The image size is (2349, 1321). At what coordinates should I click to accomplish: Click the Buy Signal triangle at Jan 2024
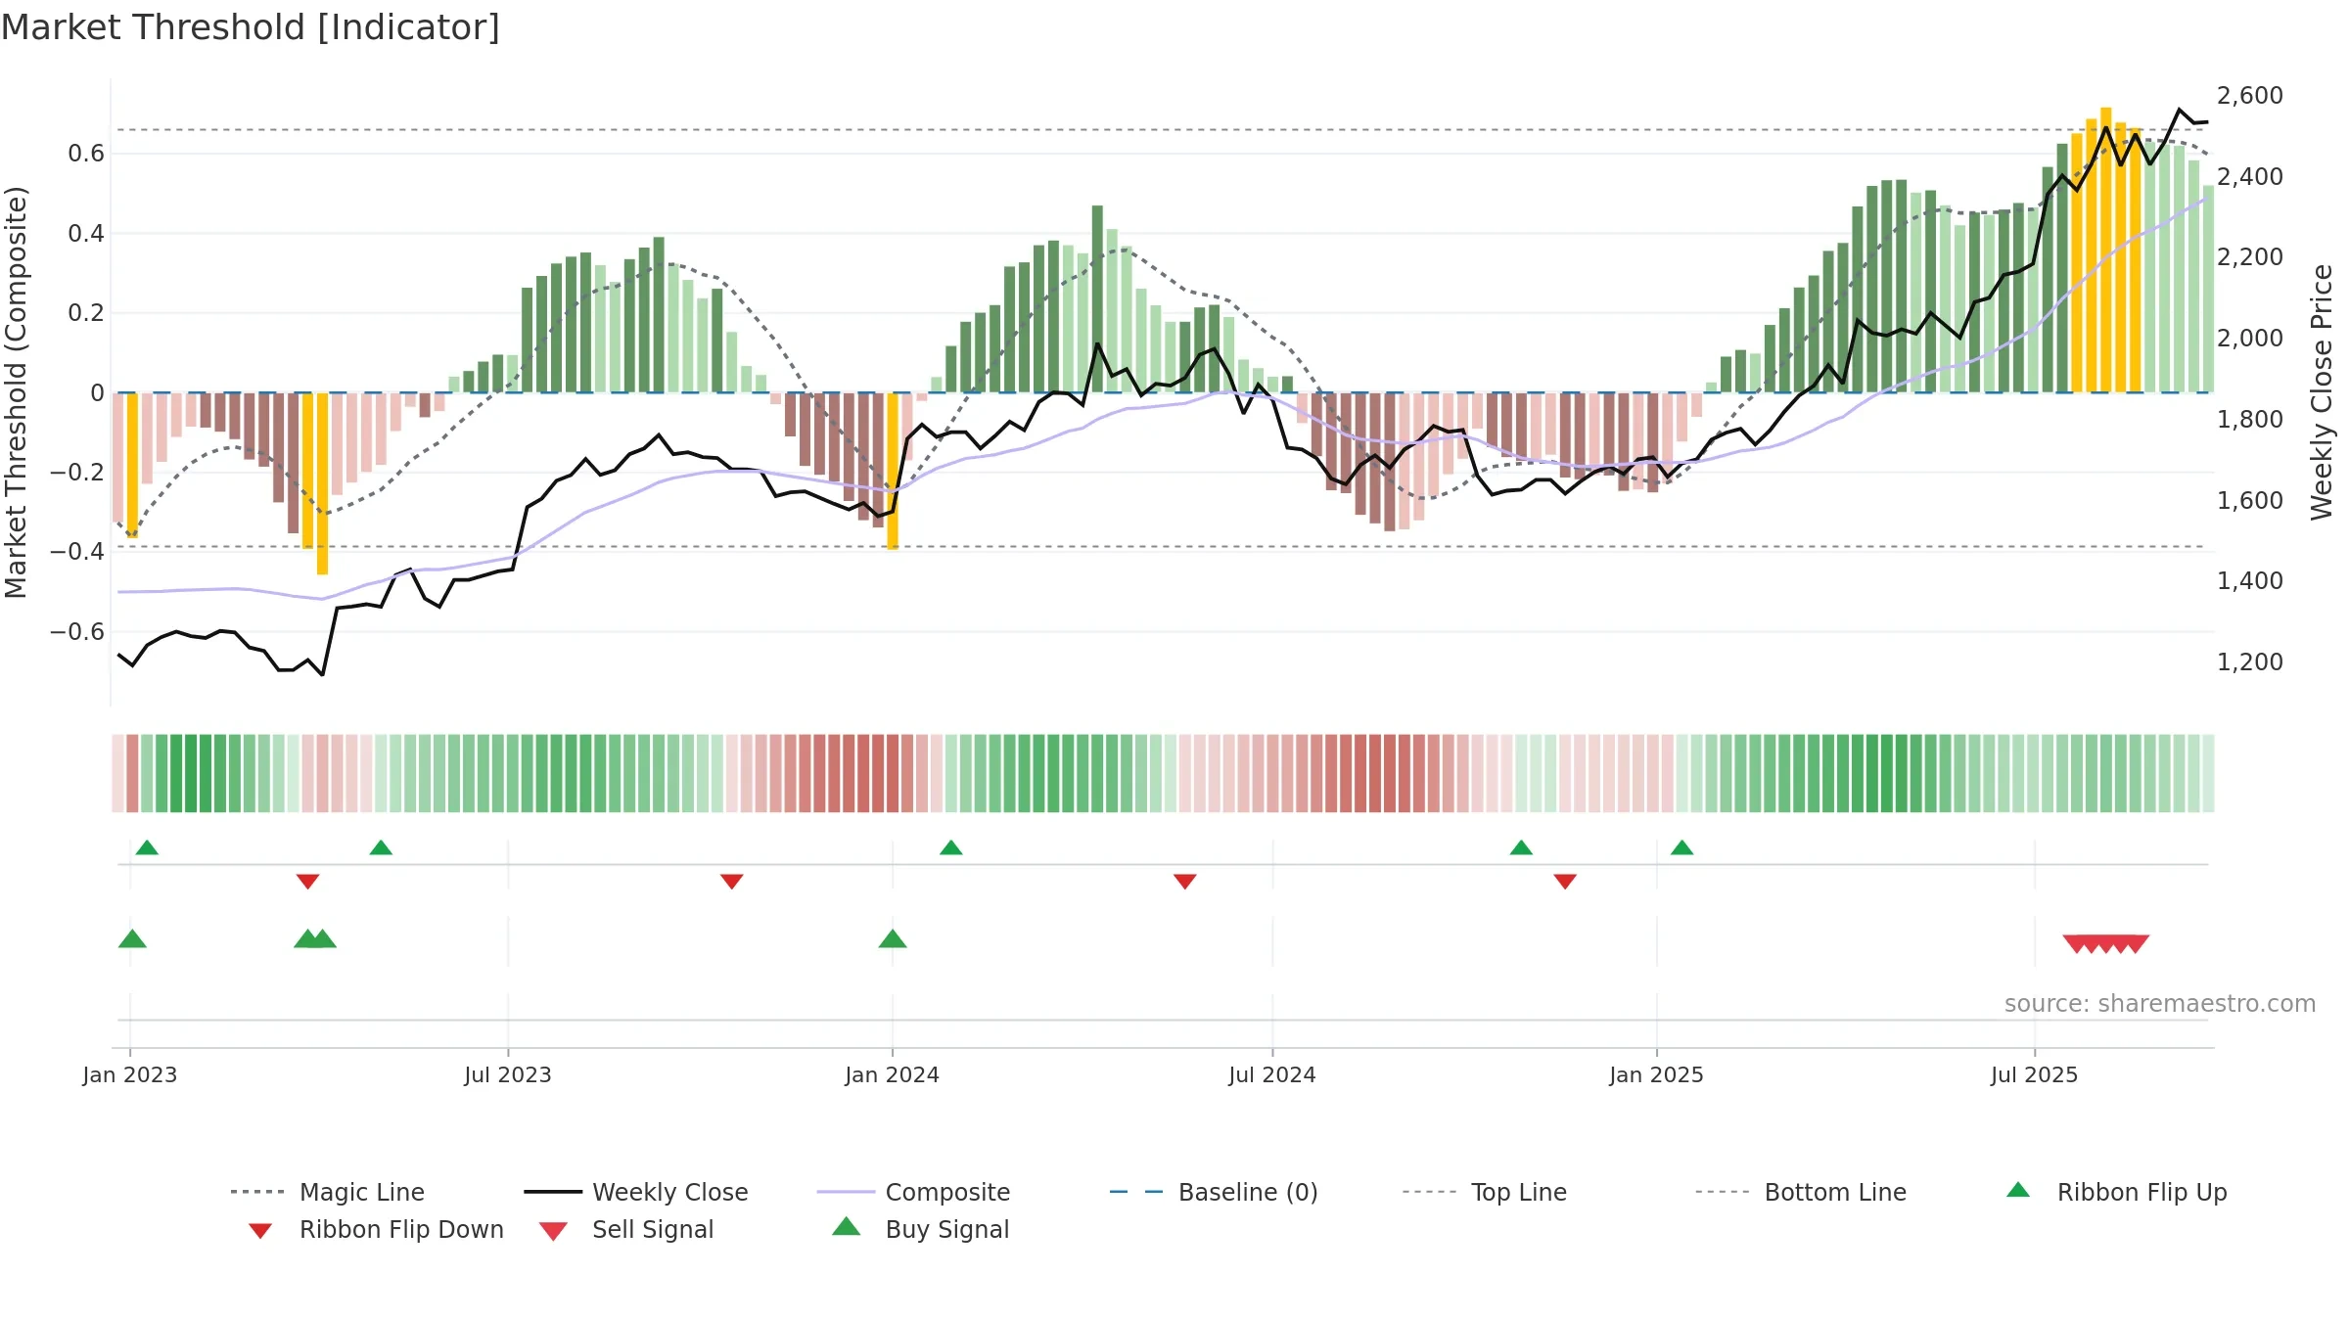pyautogui.click(x=893, y=939)
